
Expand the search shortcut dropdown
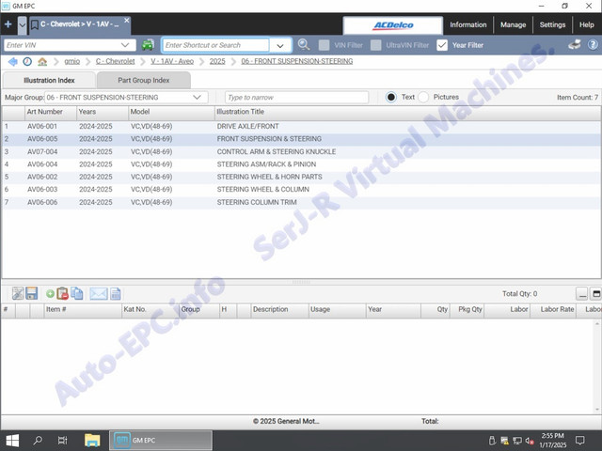(280, 46)
